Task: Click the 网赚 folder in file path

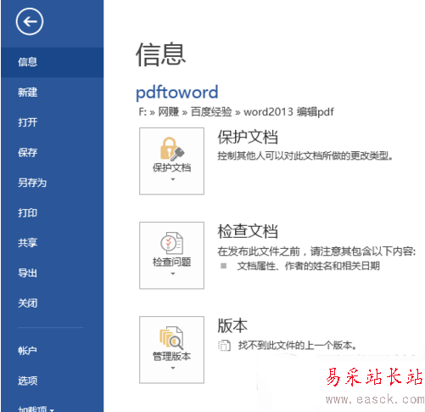Action: [x=169, y=112]
